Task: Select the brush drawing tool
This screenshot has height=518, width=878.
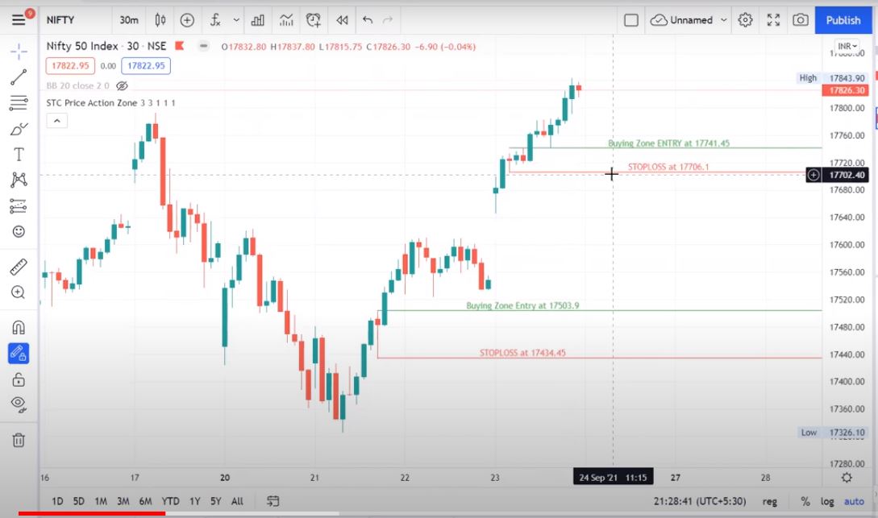Action: (x=19, y=129)
